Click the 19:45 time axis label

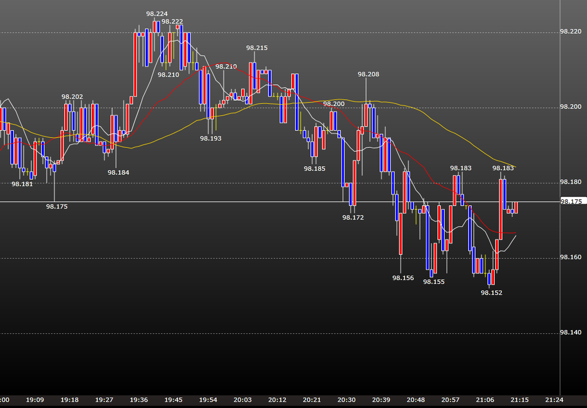173,400
